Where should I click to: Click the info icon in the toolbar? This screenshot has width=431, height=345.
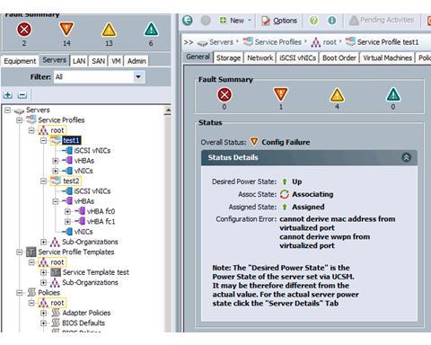click(331, 21)
